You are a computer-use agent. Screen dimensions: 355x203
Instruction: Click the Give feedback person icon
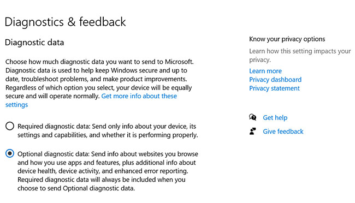pyautogui.click(x=253, y=132)
